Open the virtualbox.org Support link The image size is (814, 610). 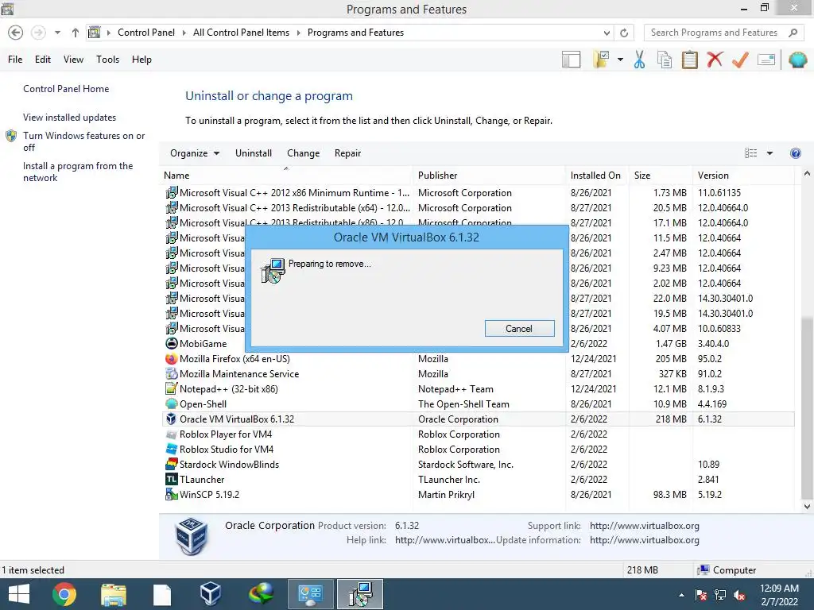[644, 526]
